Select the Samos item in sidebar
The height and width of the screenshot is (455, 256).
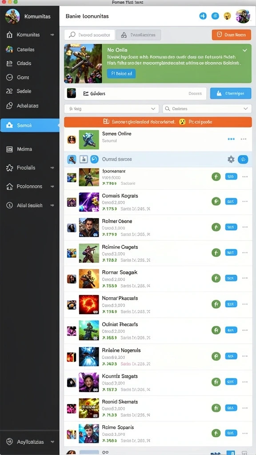(30, 125)
